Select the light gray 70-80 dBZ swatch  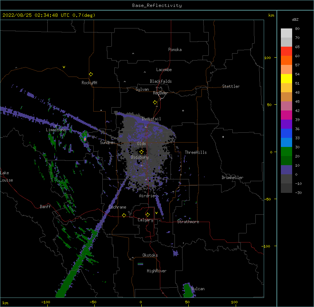tap(286, 33)
